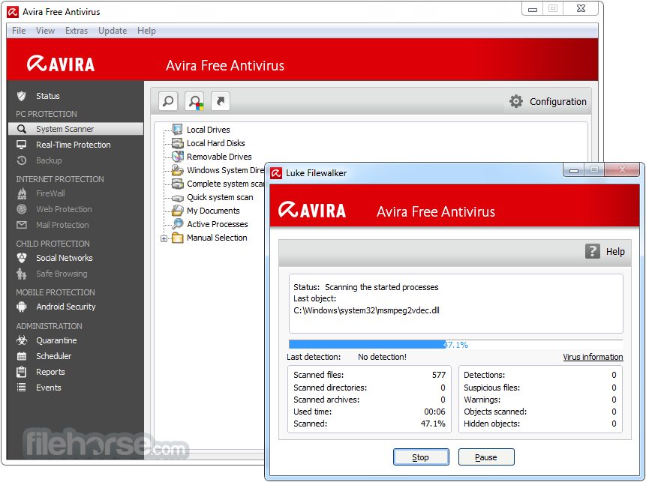Open System Scanner magnifier icon
Viewport: 646px width, 482px height.
22,129
